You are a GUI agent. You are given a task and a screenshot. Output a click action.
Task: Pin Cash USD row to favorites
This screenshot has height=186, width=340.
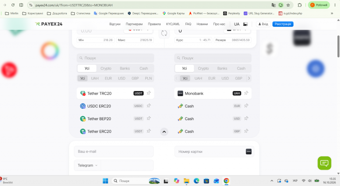click(x=246, y=118)
